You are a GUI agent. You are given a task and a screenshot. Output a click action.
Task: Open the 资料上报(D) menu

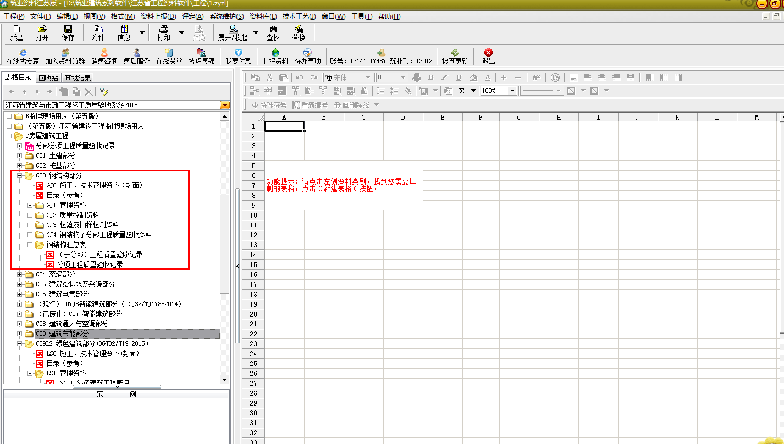click(158, 16)
